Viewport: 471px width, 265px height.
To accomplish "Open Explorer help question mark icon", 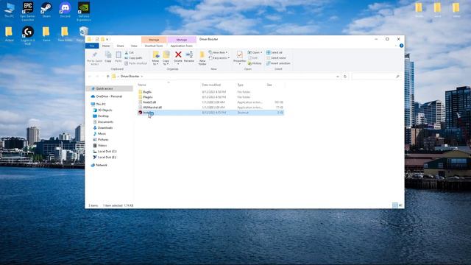I will click(401, 46).
